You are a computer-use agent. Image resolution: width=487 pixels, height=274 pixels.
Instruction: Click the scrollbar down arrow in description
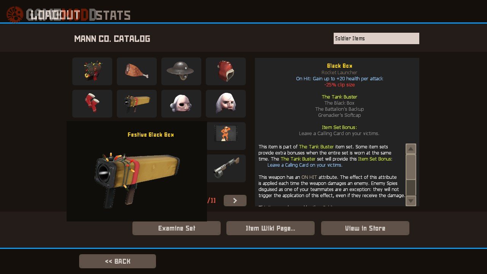411,201
